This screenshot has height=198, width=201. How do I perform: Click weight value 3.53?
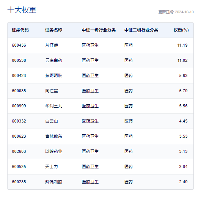coord(183,136)
